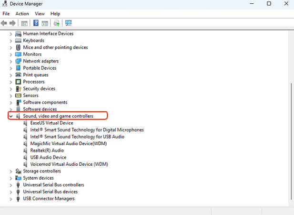This screenshot has width=294, height=215.
Task: Expand the Keyboards node
Action: 11,41
